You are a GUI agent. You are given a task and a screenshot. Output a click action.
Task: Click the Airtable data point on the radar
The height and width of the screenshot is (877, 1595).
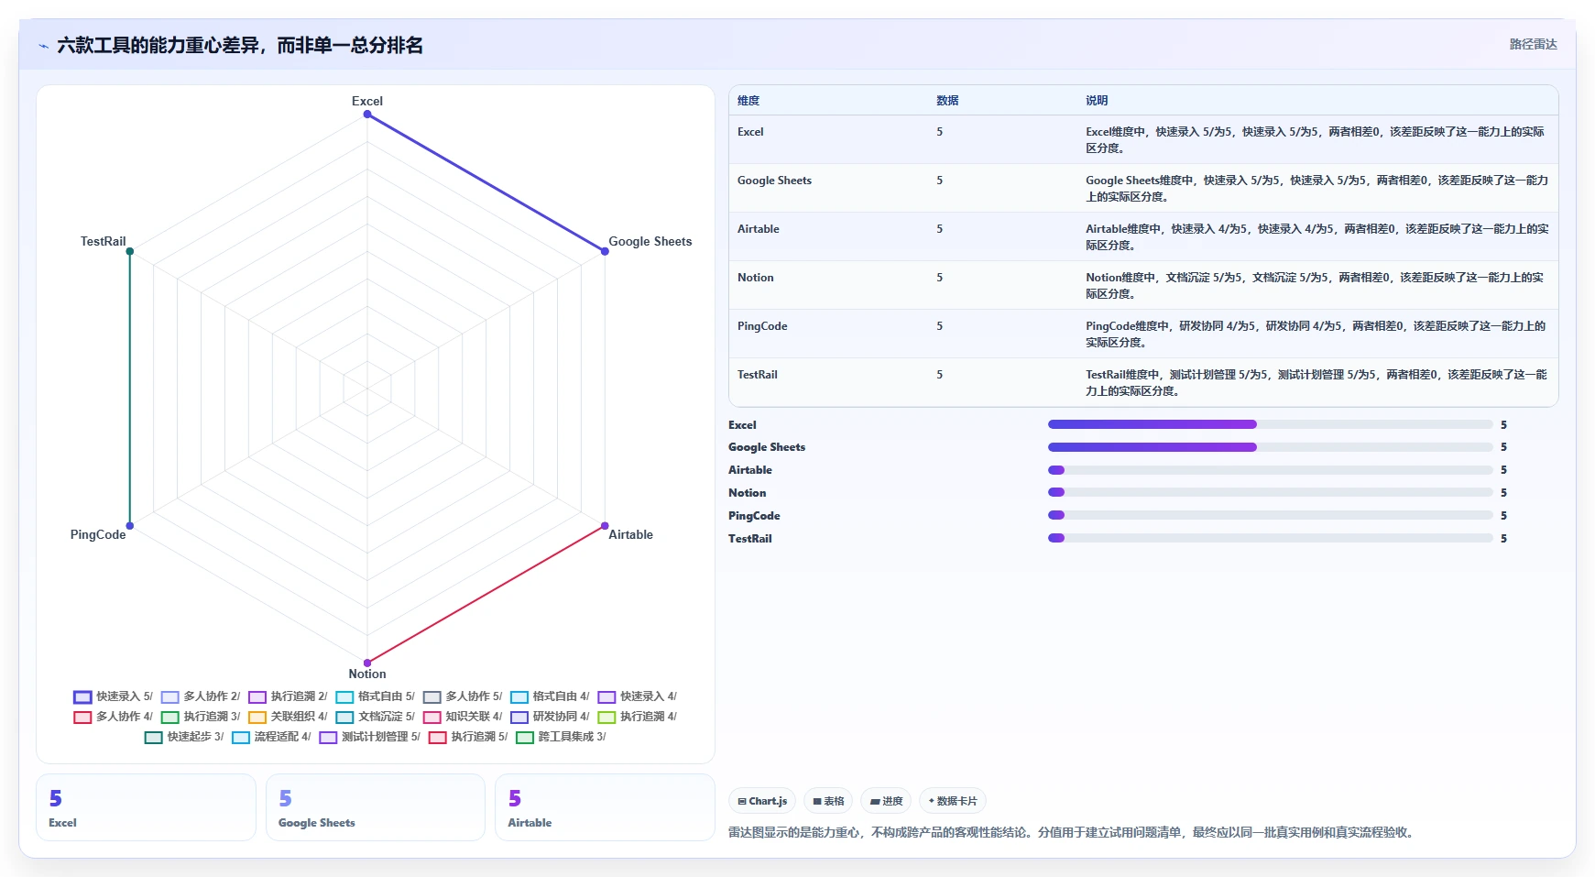[x=605, y=526]
